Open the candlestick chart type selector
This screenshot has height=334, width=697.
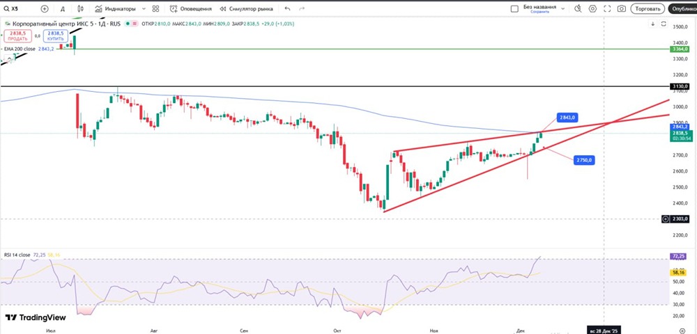(80, 8)
